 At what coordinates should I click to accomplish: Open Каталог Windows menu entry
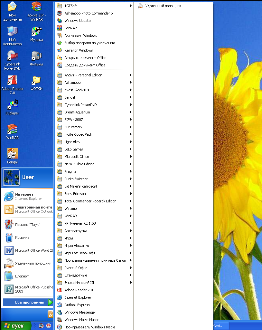[94, 50]
